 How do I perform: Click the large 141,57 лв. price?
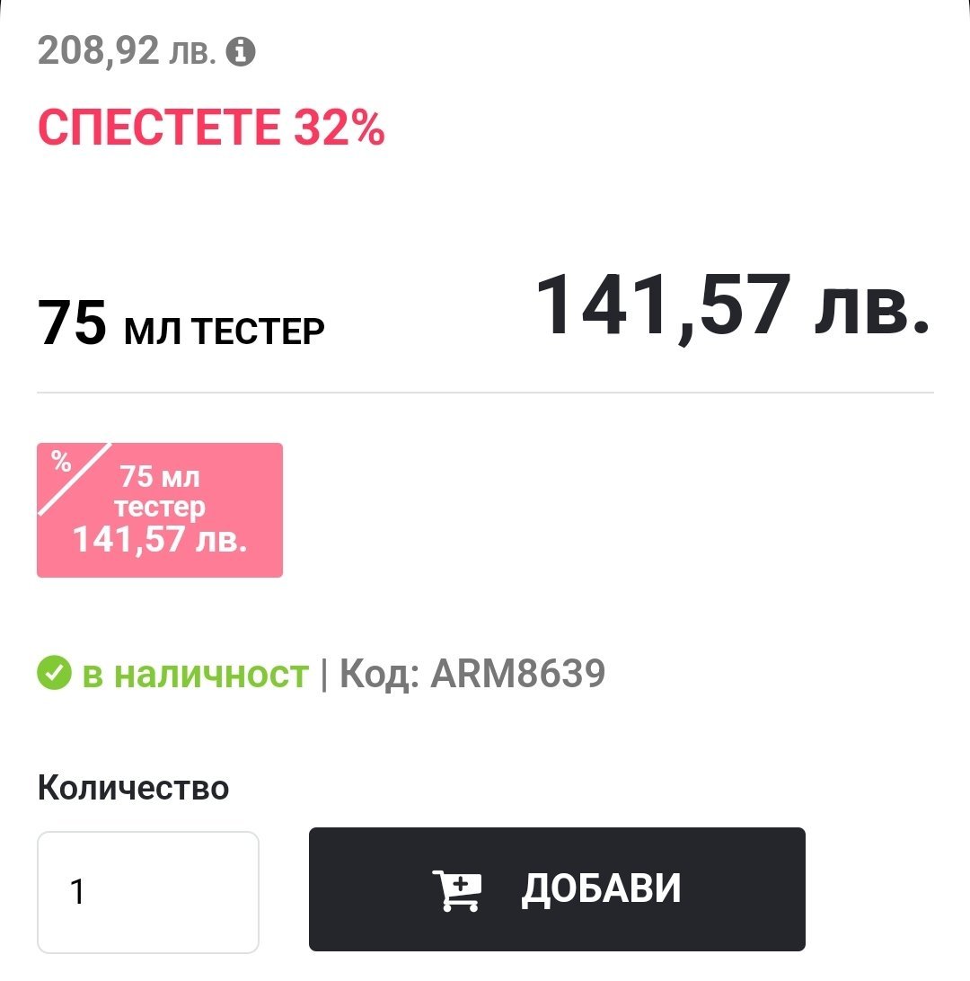pyautogui.click(x=731, y=305)
